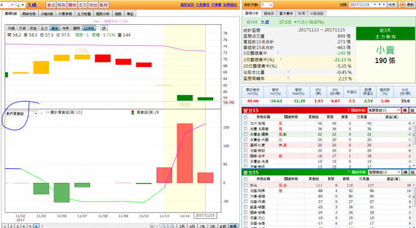Toggle the 趨勢 chart overlay button
The image size is (416, 228).
(x=76, y=28)
